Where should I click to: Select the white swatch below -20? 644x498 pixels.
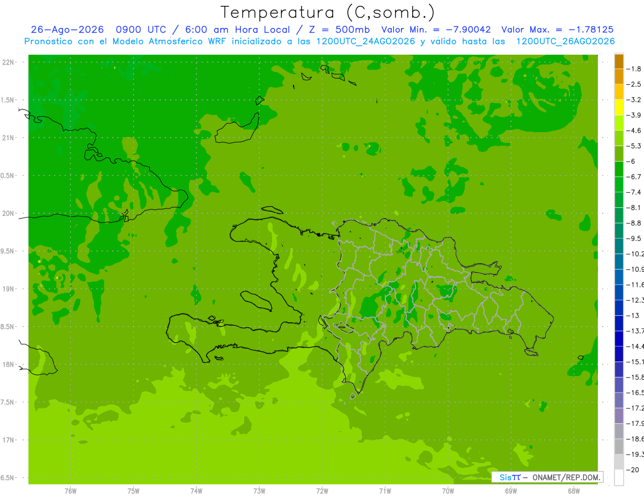tap(619, 478)
